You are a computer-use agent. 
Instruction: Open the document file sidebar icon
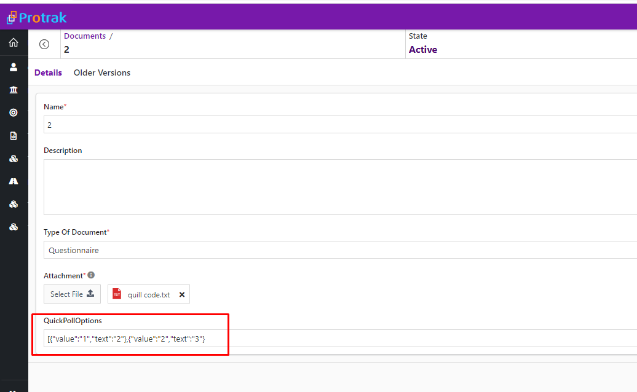pos(14,136)
